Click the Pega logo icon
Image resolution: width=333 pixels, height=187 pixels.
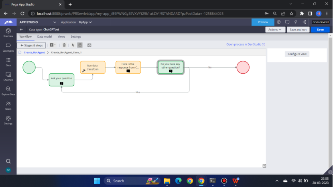click(8, 22)
